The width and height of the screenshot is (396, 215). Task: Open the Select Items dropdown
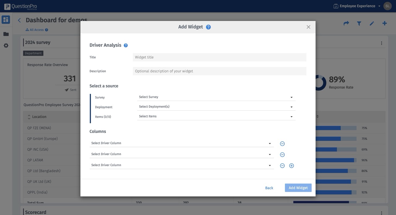coord(216,116)
